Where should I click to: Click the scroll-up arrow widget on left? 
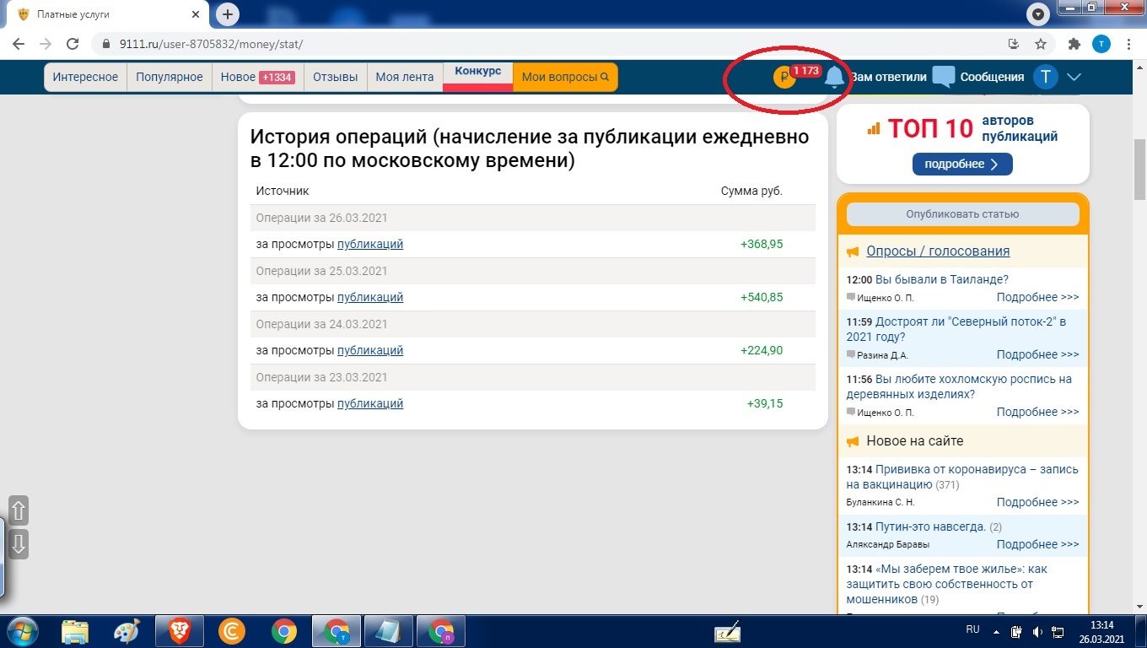pos(19,510)
